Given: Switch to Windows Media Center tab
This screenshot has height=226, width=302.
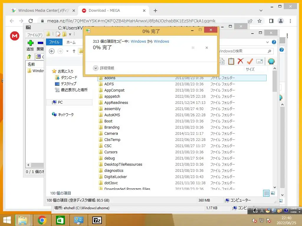Looking at the screenshot, I should tap(43, 11).
